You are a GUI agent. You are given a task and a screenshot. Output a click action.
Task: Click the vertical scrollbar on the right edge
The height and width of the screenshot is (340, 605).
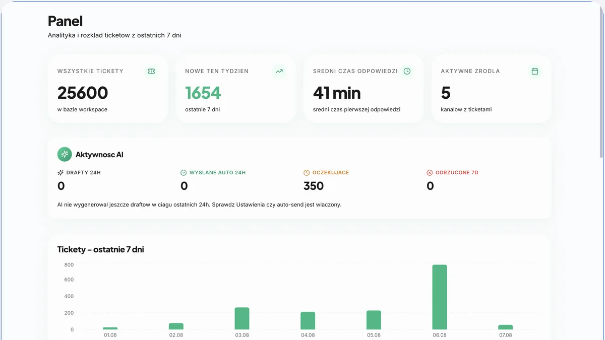[x=602, y=81]
